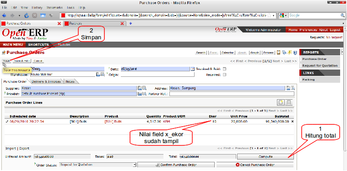Delete the Bulls order line X
The width and height of the screenshot is (347, 171).
pos(293,122)
